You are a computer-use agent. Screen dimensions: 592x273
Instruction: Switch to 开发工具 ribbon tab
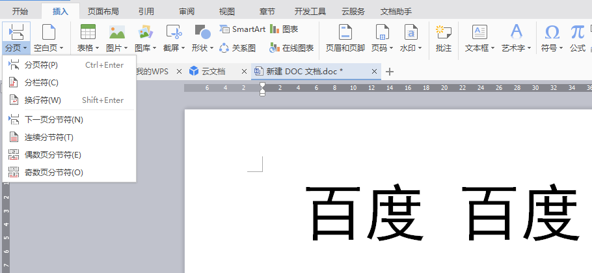pos(310,11)
